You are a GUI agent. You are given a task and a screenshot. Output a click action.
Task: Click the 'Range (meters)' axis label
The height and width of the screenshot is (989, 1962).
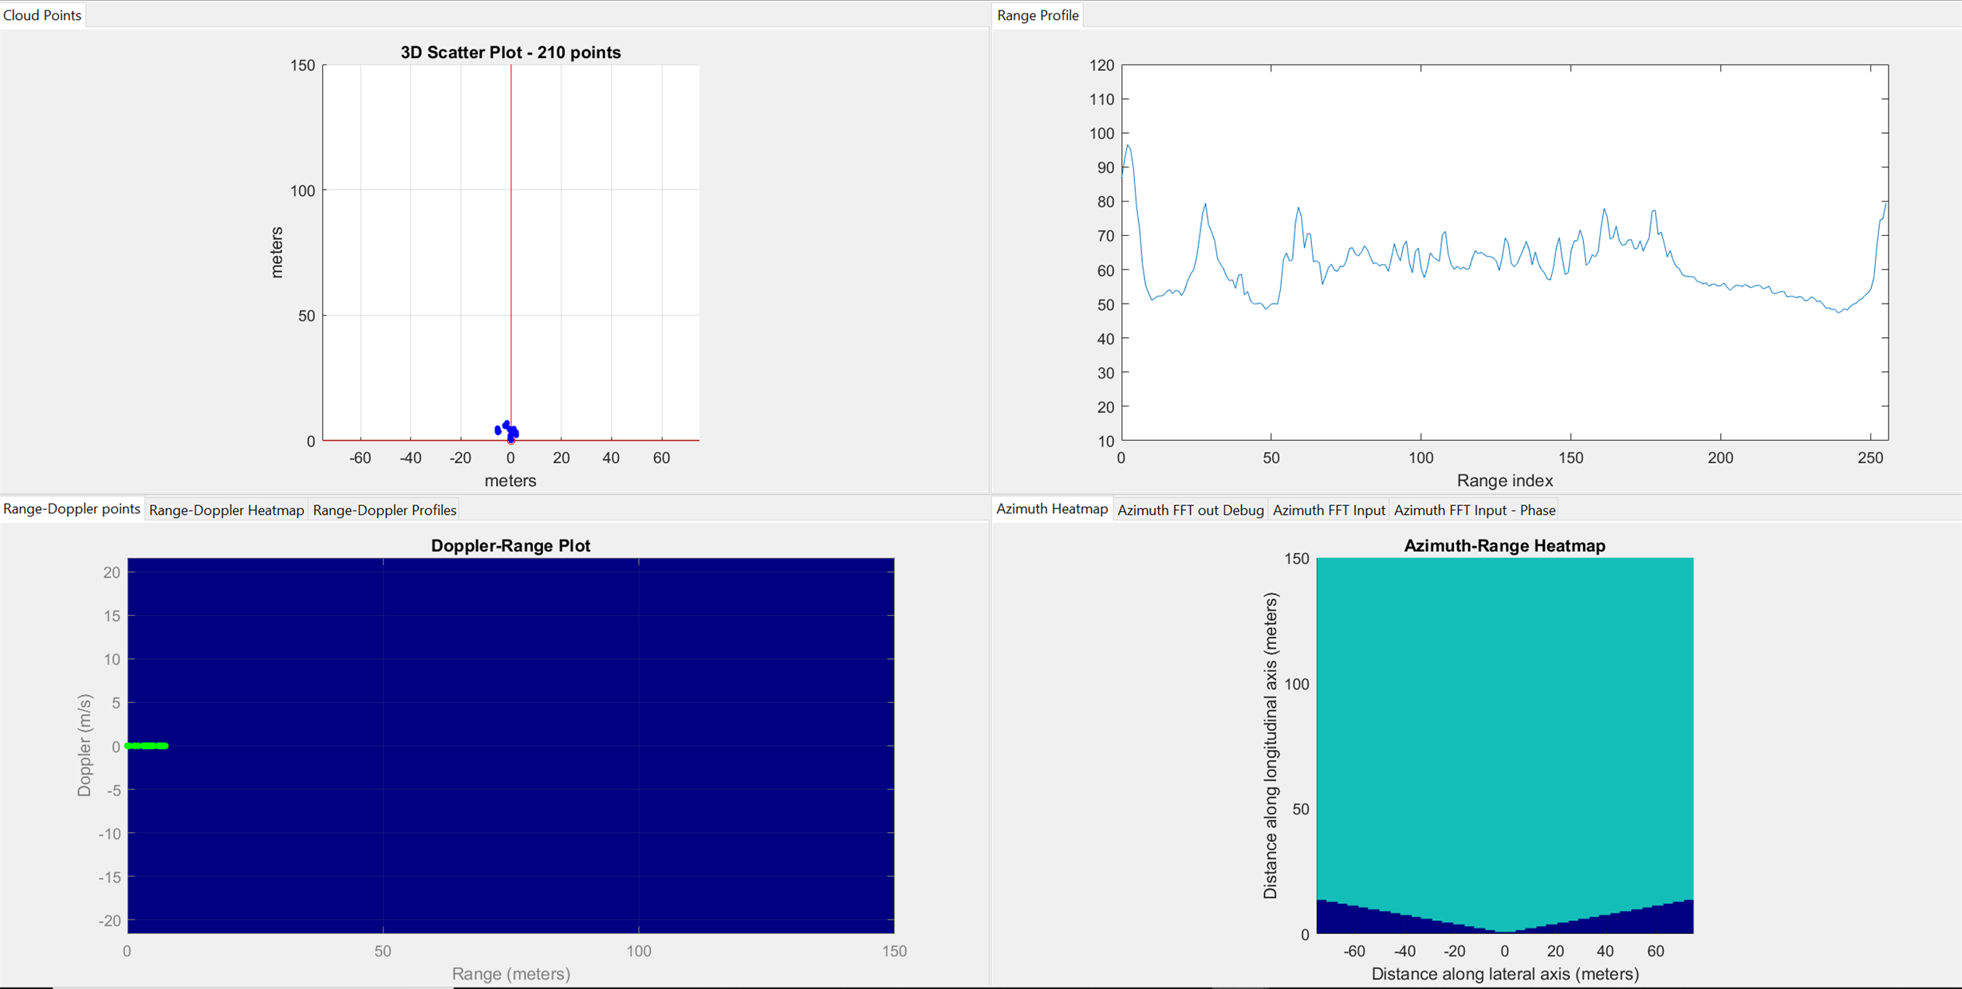510,974
